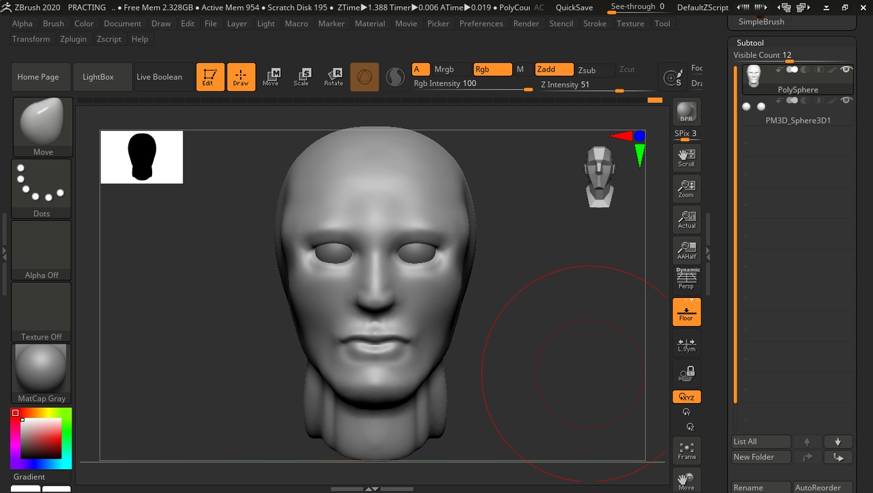Click the Frame mesh icon
Screen dimensions: 873x493
pos(686,450)
